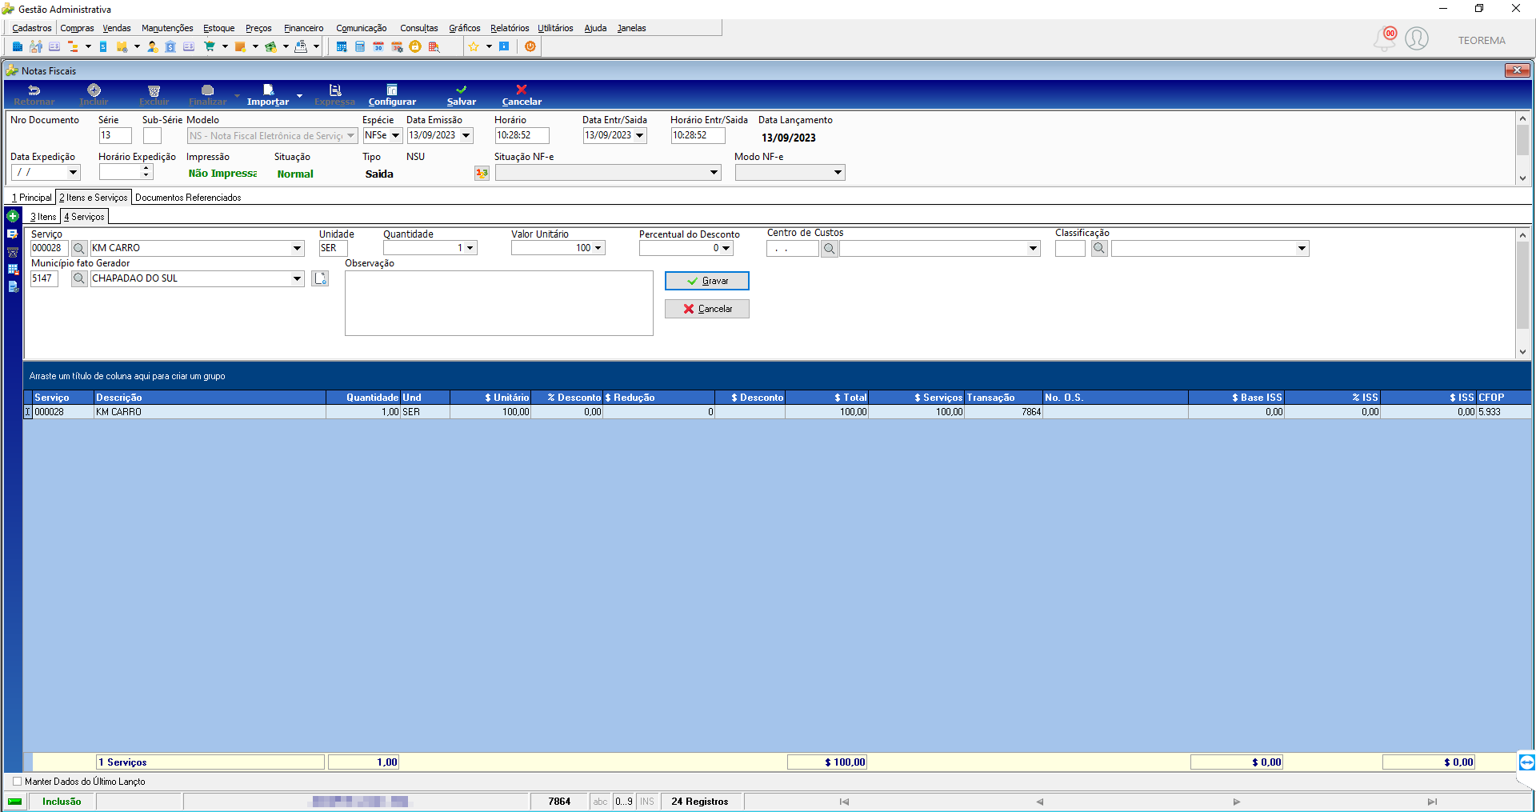Viewport: 1536px width, 812px height.
Task: Switch to the 3 Itens tab
Action: click(x=43, y=217)
